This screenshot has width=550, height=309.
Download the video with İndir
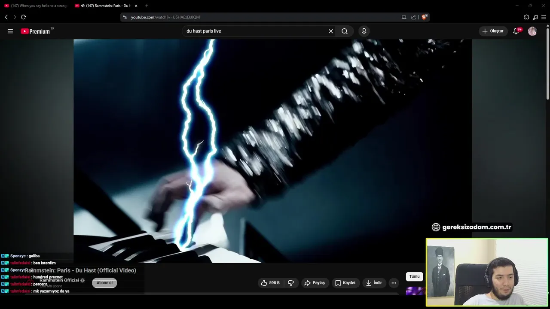click(x=374, y=283)
